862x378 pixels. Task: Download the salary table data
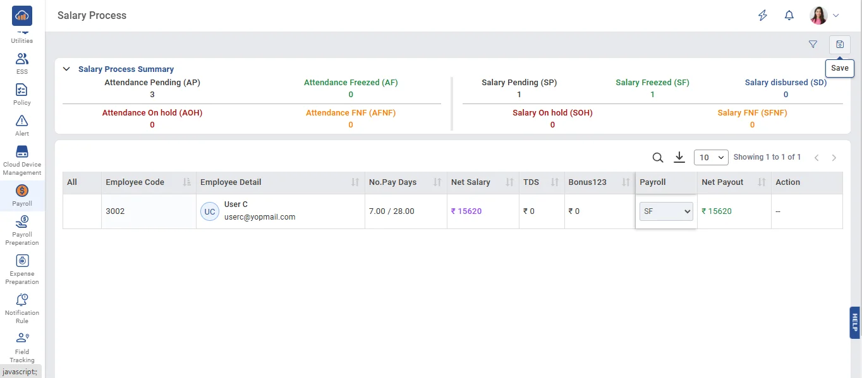coord(679,157)
